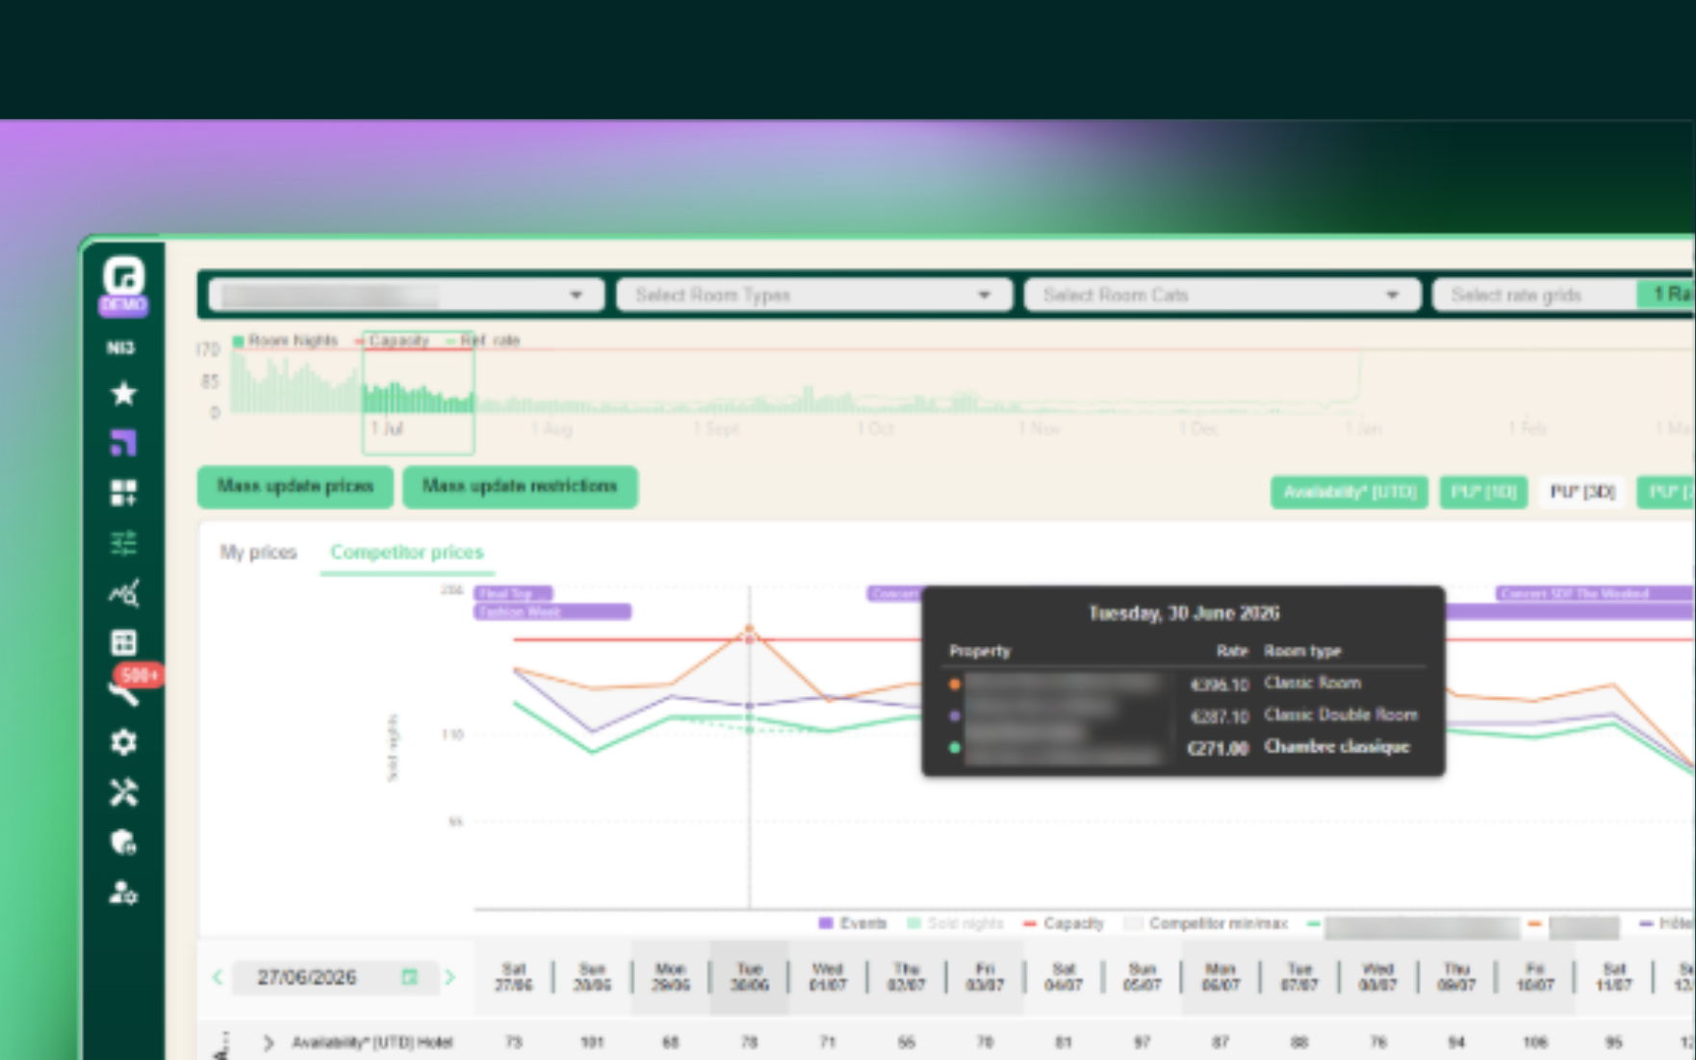Click the date range window on overview chart
The height and width of the screenshot is (1060, 1696).
tap(419, 392)
